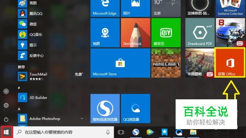Click the 免费 label next to TouchMail

pyautogui.click(x=79, y=74)
